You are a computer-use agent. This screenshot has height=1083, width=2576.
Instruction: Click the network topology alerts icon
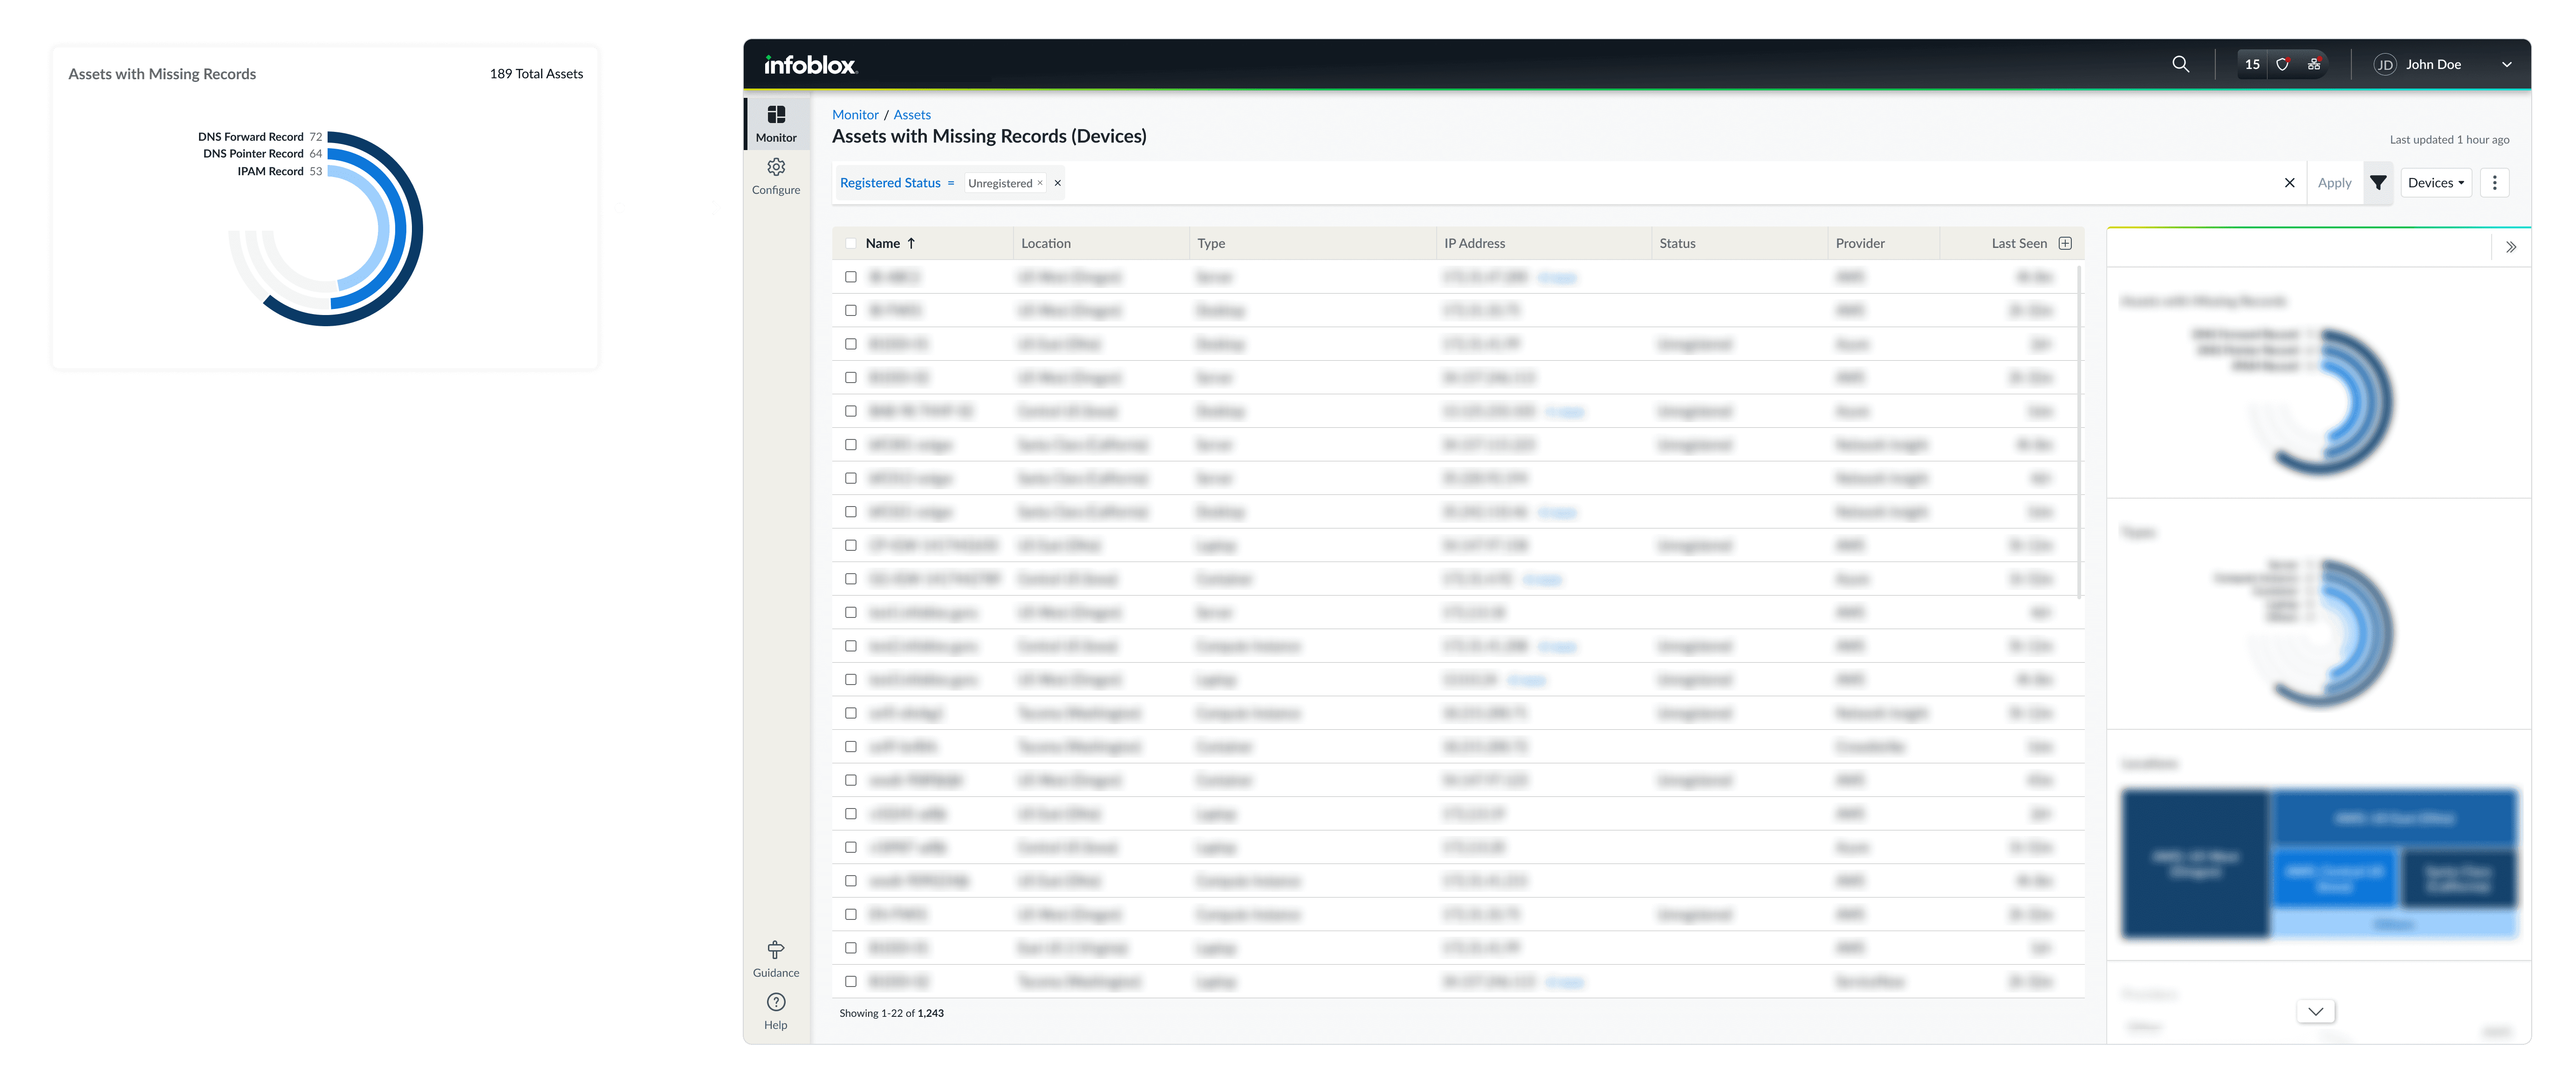coord(2313,64)
